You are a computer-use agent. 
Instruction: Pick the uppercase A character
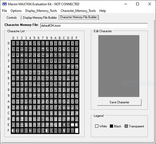click(x=60, y=44)
